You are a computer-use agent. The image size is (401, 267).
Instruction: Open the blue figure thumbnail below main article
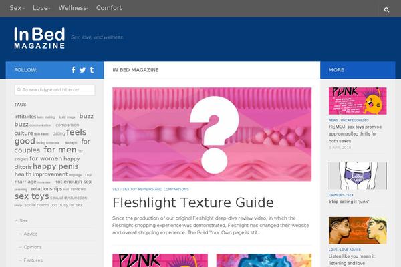[264, 260]
